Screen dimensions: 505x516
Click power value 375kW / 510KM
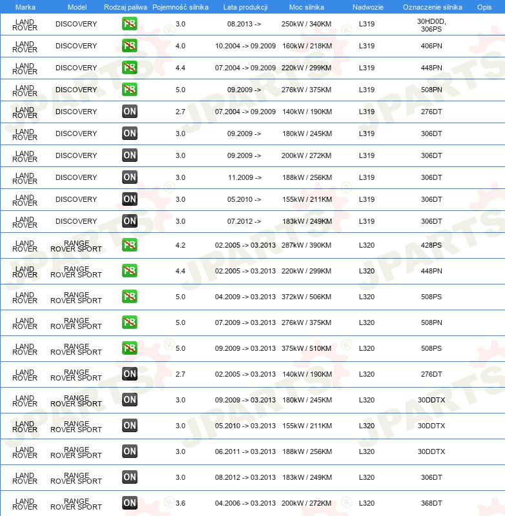coord(306,348)
